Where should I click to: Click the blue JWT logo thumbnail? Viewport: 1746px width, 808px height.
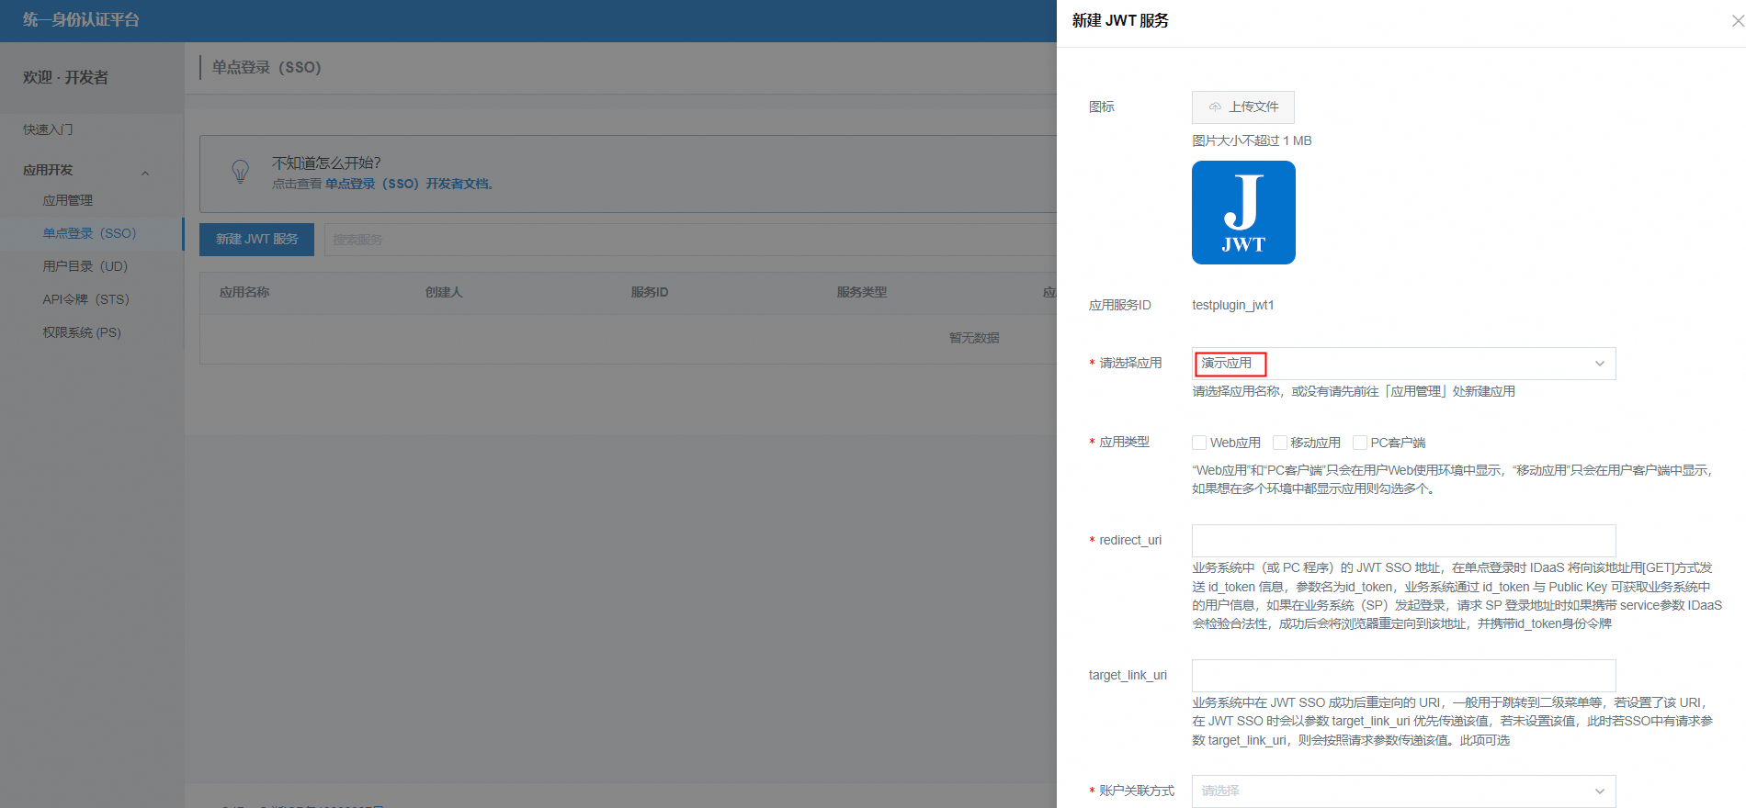point(1243,213)
